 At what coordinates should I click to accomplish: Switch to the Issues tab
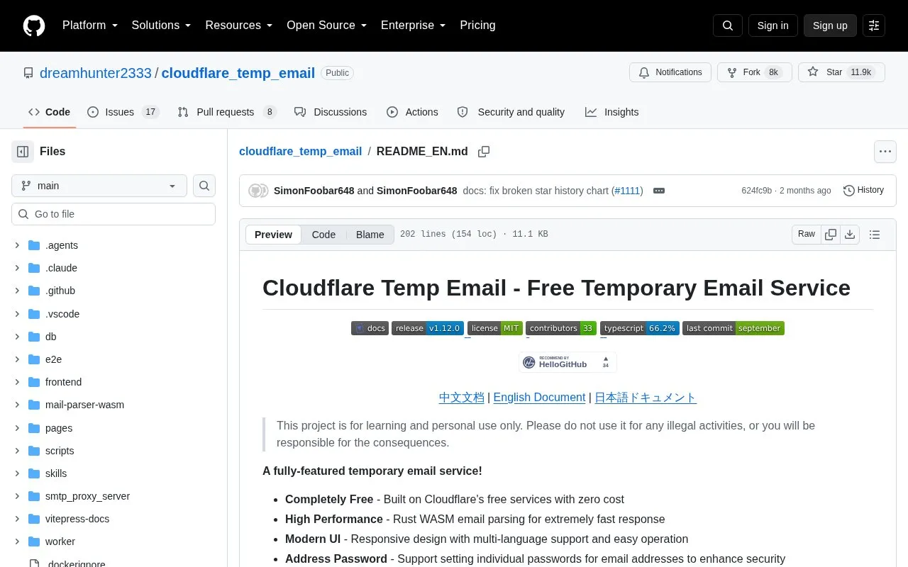123,112
